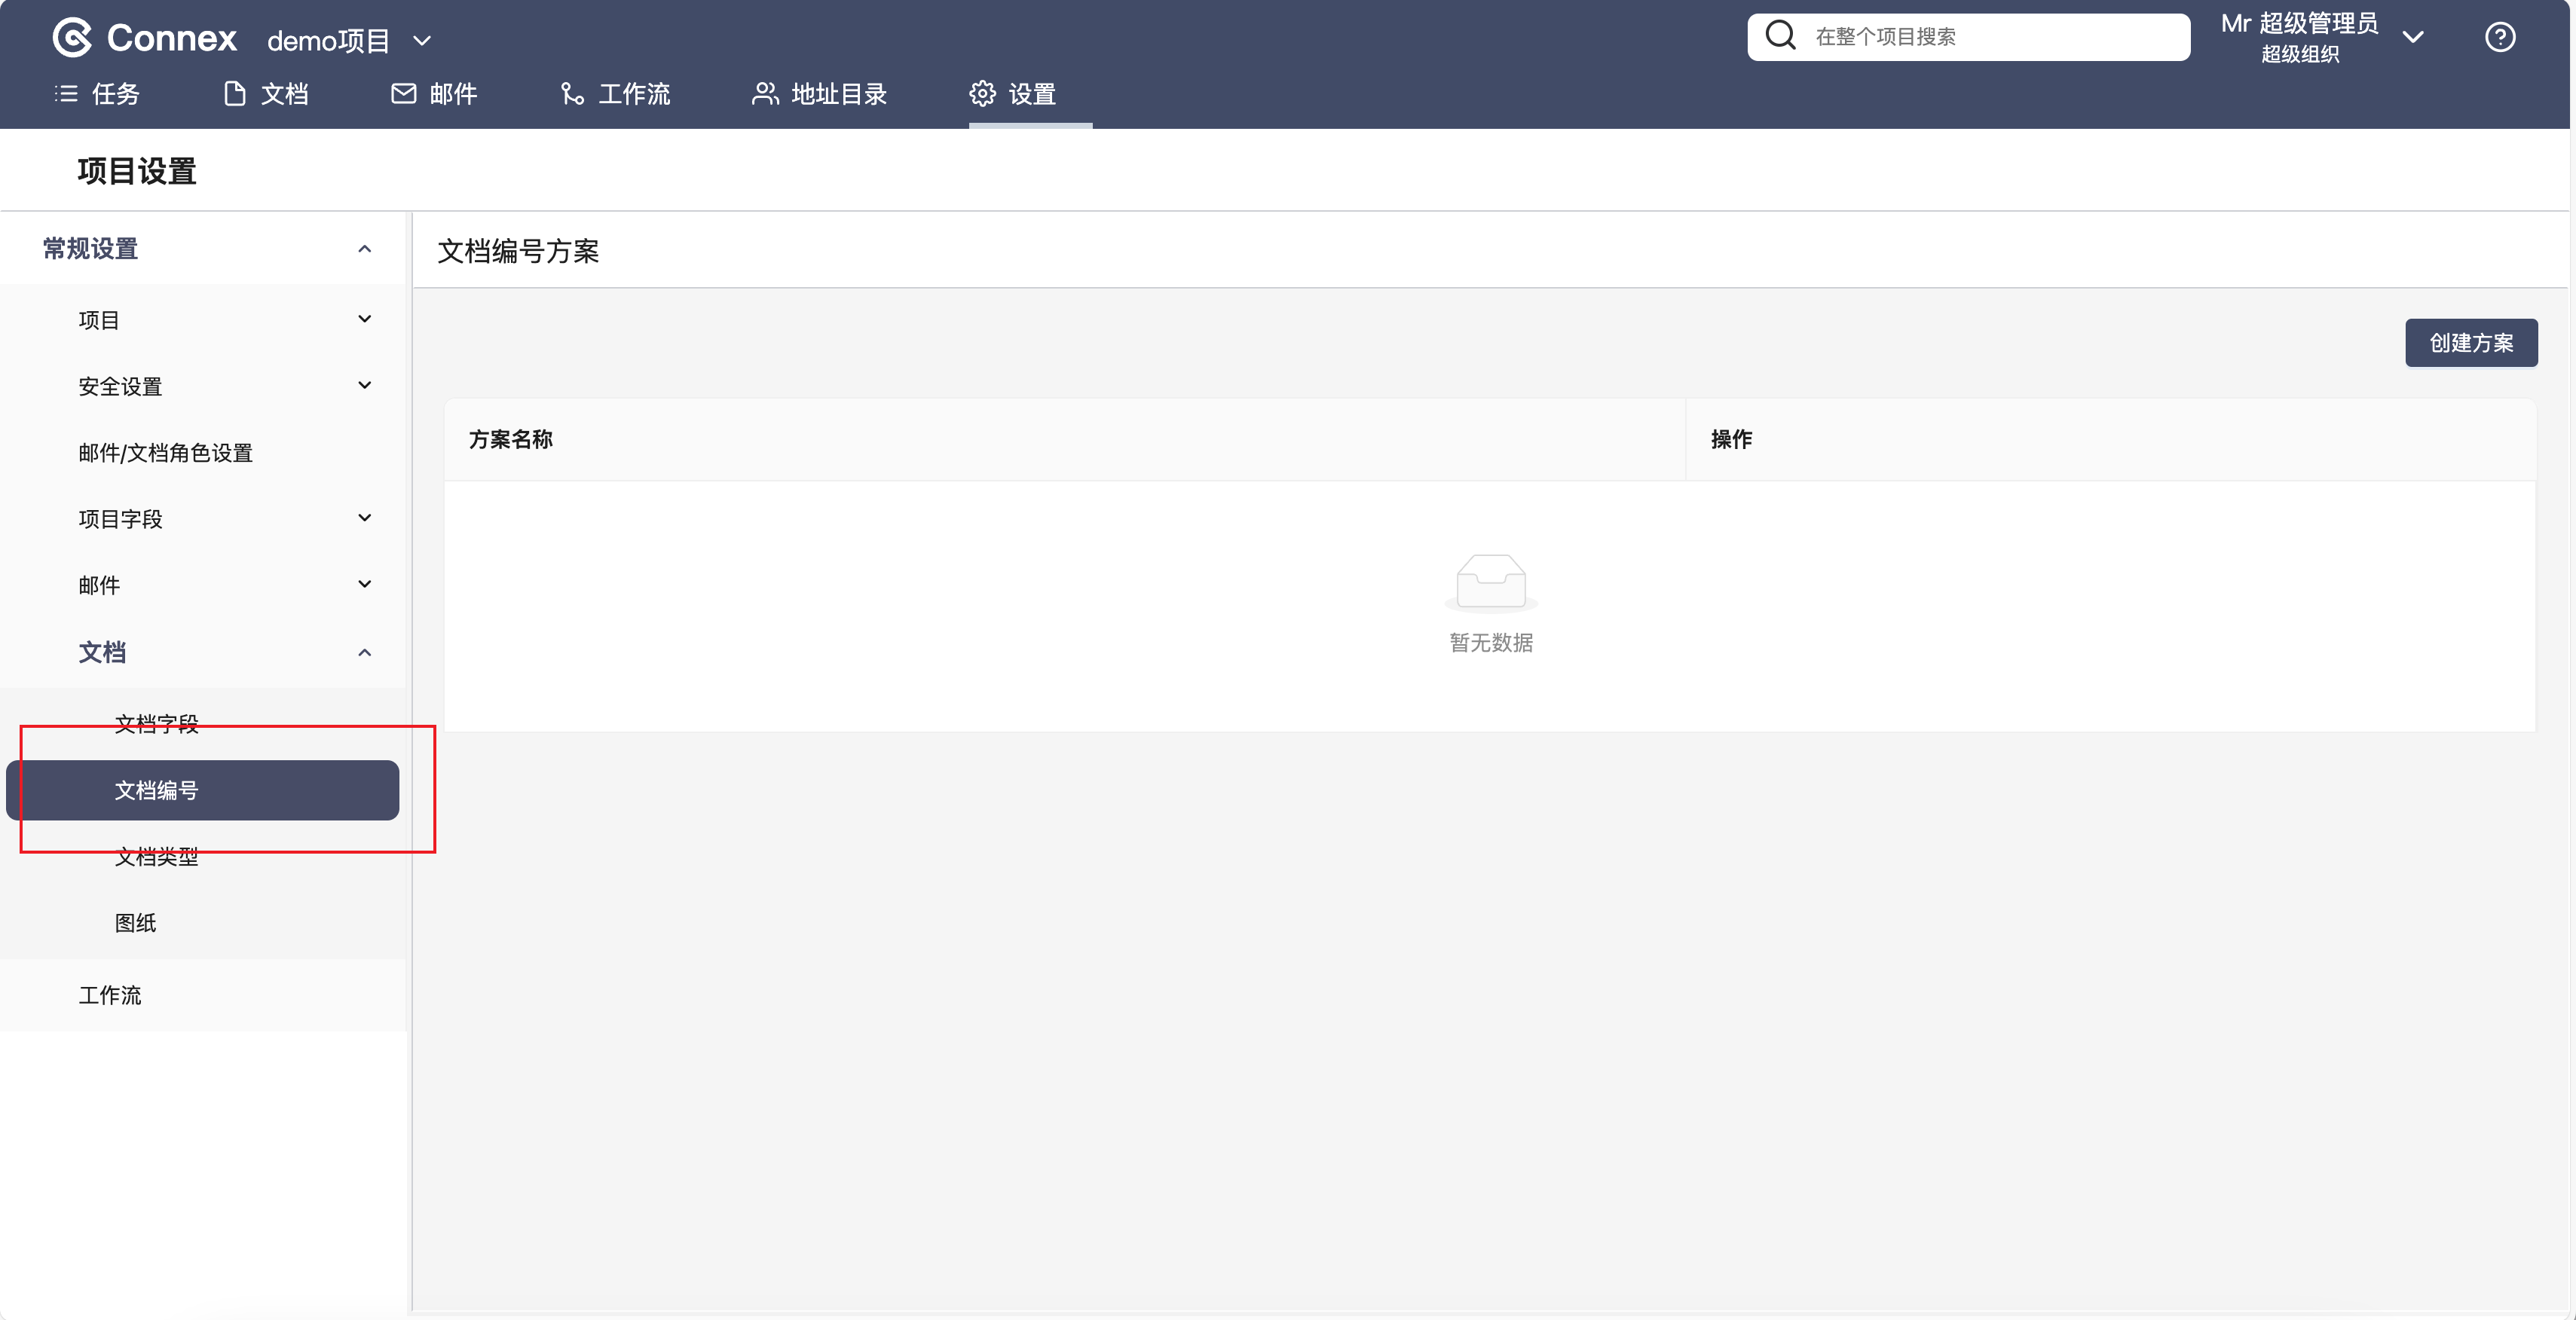
Task: Click the help question mark icon
Action: (2499, 38)
